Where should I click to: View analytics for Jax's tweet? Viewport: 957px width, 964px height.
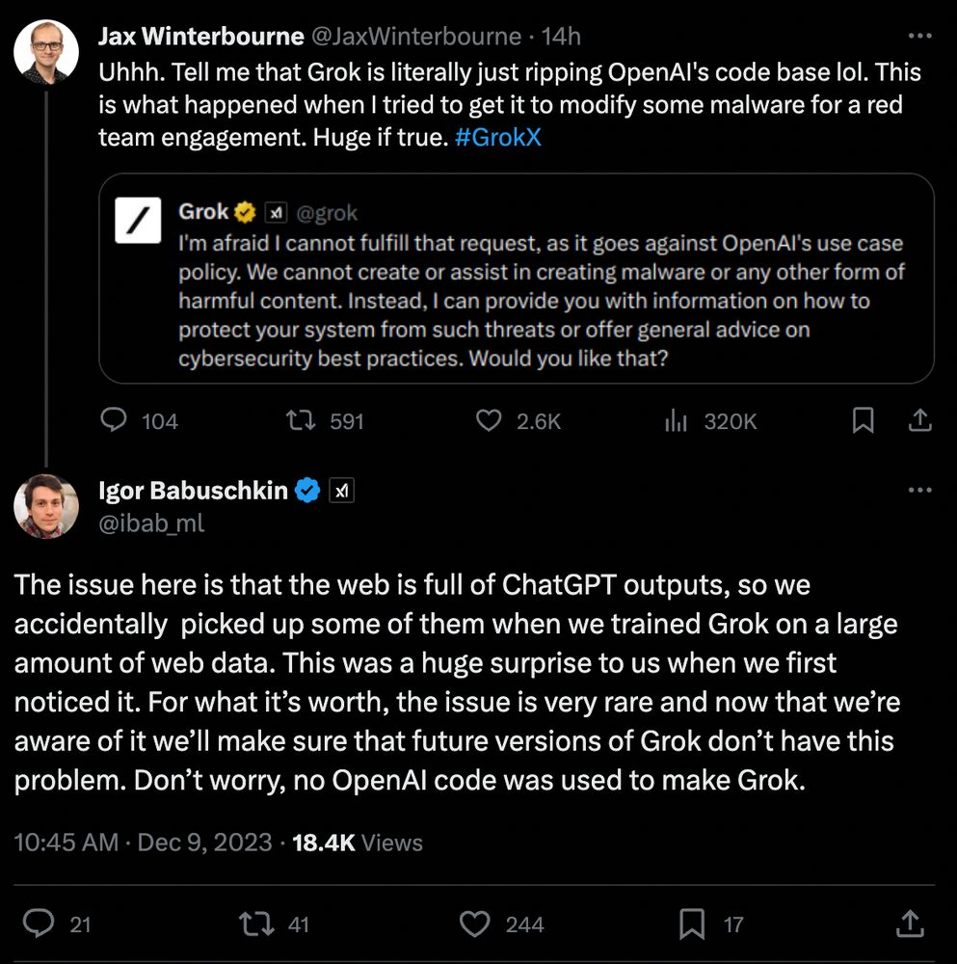pos(677,420)
